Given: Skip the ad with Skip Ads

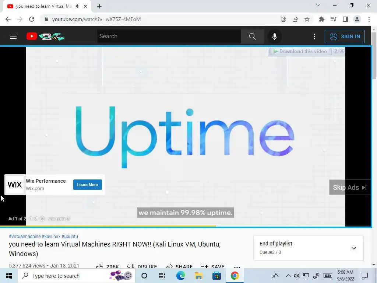Looking at the screenshot, I should point(350,187).
